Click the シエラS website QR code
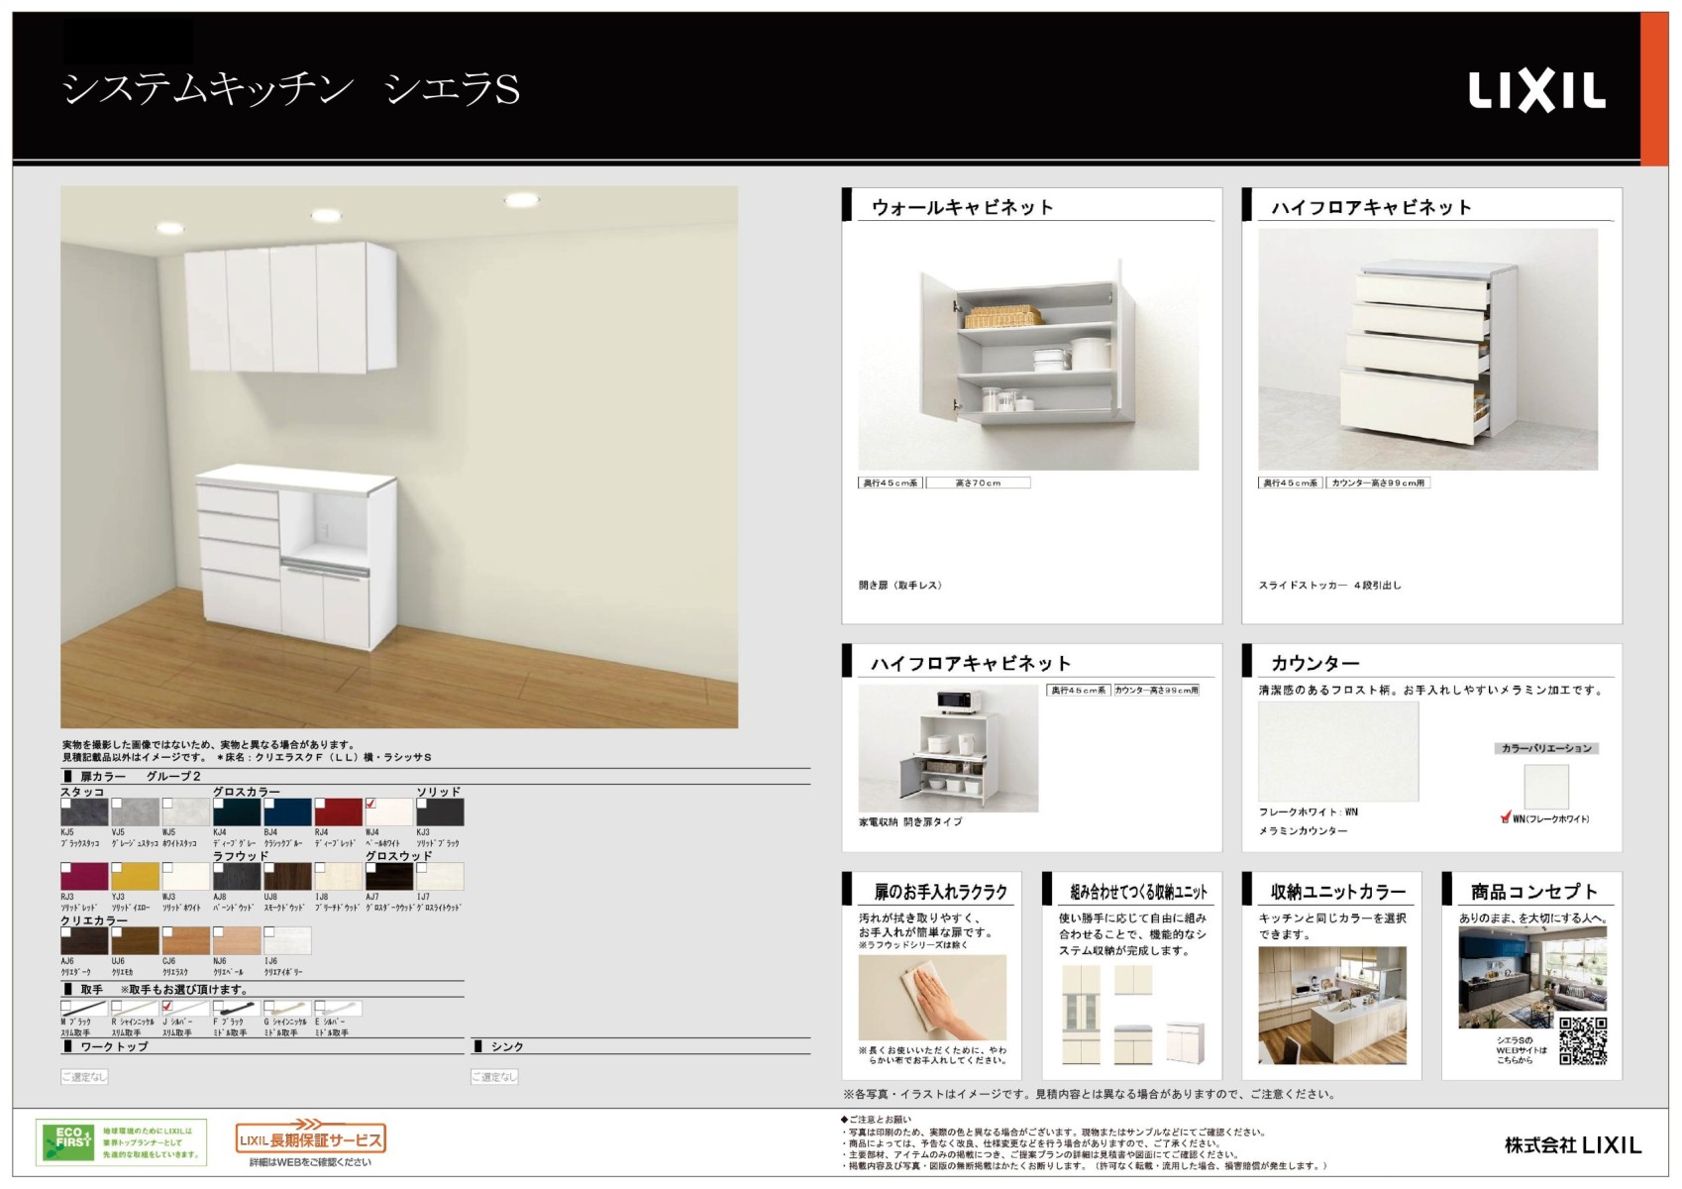The width and height of the screenshot is (1682, 1189). (x=1582, y=1040)
